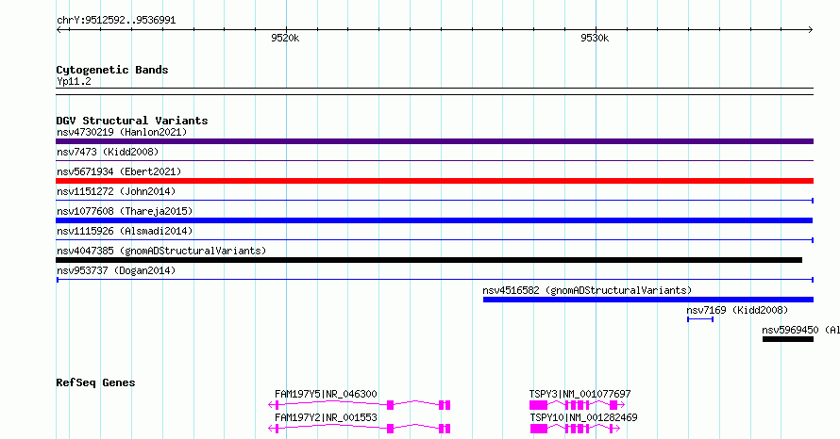Click the left arrow of the ruler
This screenshot has width=840, height=439.
tap(59, 30)
